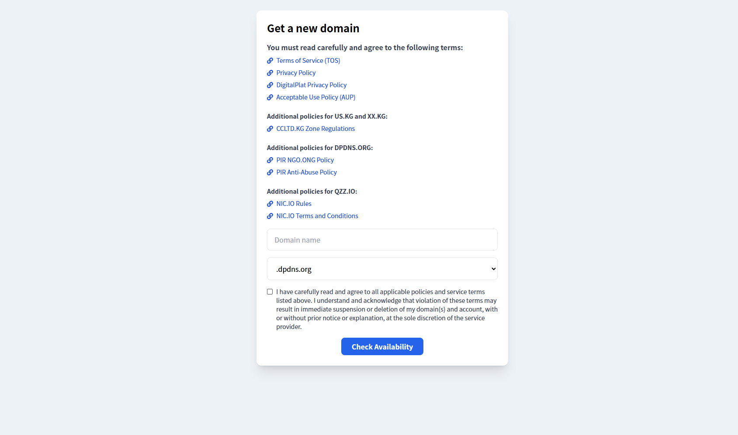The height and width of the screenshot is (435, 738).
Task: Click link icon beside Acceptable Use Policy
Action: (270, 97)
